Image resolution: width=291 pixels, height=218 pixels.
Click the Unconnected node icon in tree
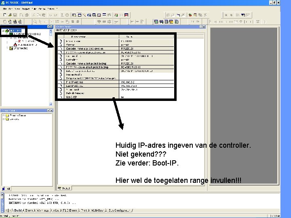coord(11,48)
